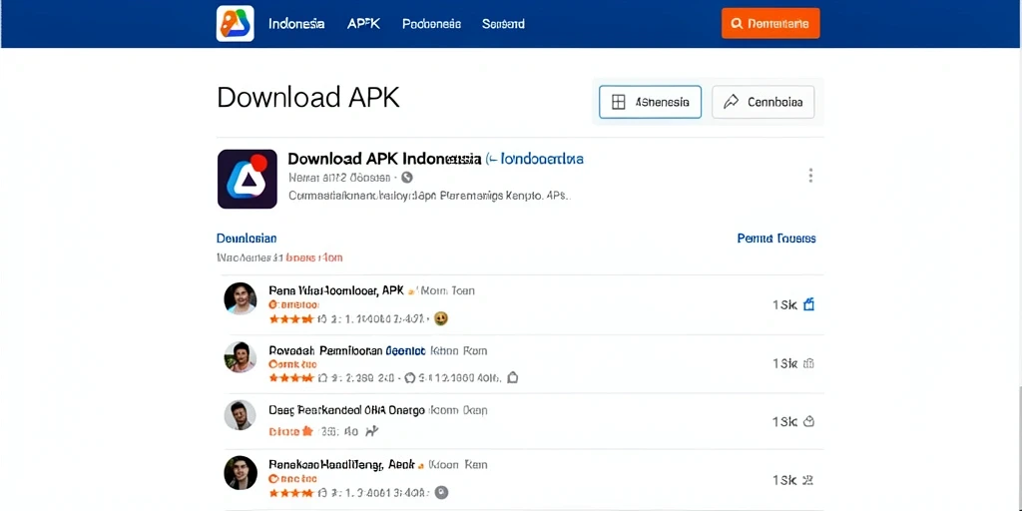Image resolution: width=1022 pixels, height=511 pixels.
Task: Click the gray icon beside Rovedeh row's 1Sk
Action: [x=808, y=363]
